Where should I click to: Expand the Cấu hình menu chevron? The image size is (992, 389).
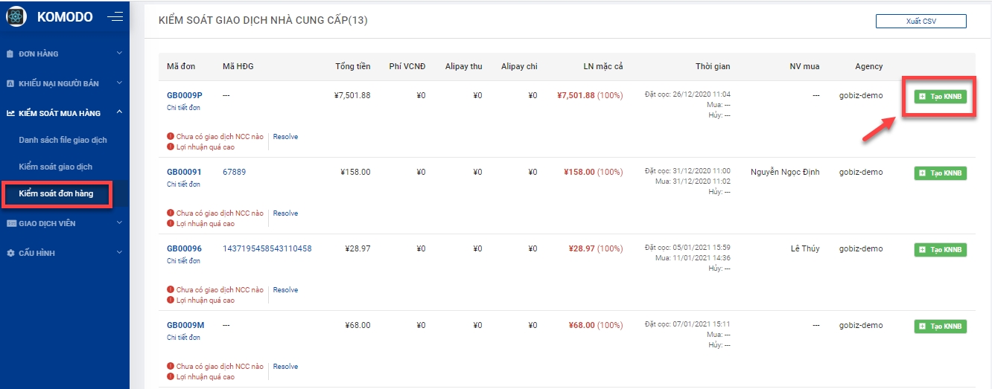[119, 253]
